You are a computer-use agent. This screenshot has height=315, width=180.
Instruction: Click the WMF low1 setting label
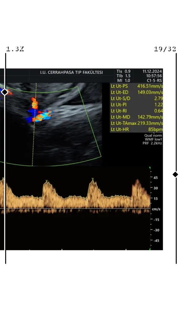pos(153,139)
